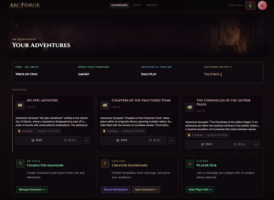The height and width of the screenshot is (200, 274).
Task: Click the Player Hub heading
Action: (x=207, y=165)
